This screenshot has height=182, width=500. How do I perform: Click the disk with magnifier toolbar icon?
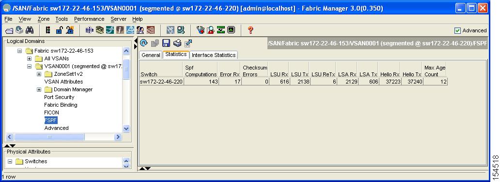(x=181, y=30)
